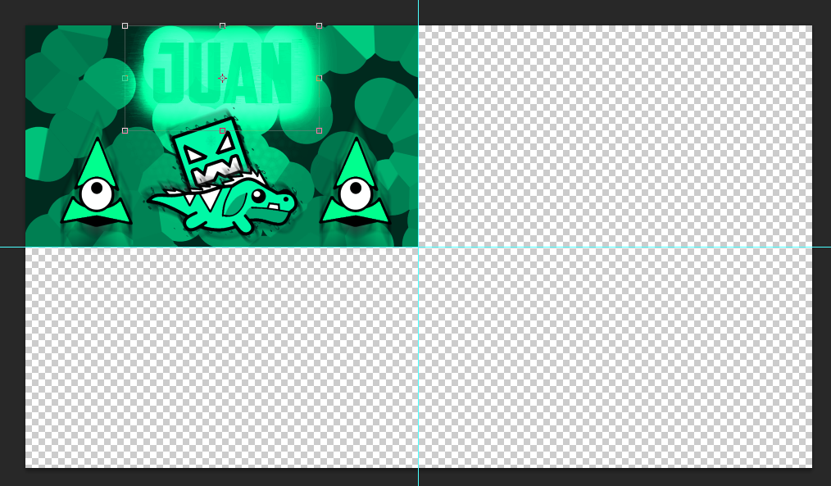Click the bottom-left transform handle

click(x=125, y=130)
